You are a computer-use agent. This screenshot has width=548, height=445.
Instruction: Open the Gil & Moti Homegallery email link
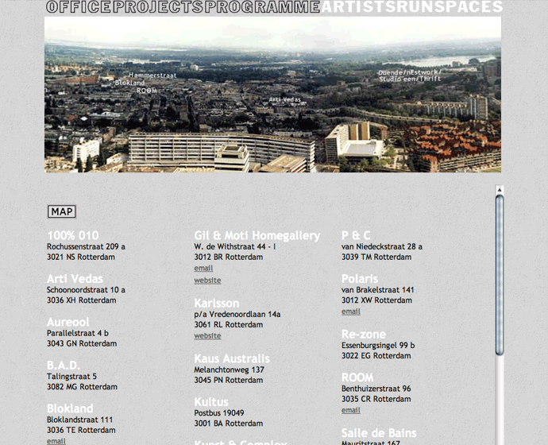[203, 269]
